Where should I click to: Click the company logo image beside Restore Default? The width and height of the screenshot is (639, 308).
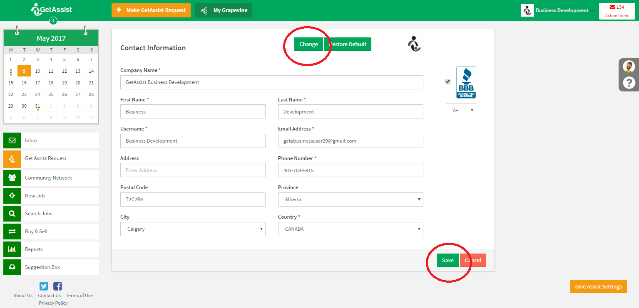pyautogui.click(x=414, y=44)
